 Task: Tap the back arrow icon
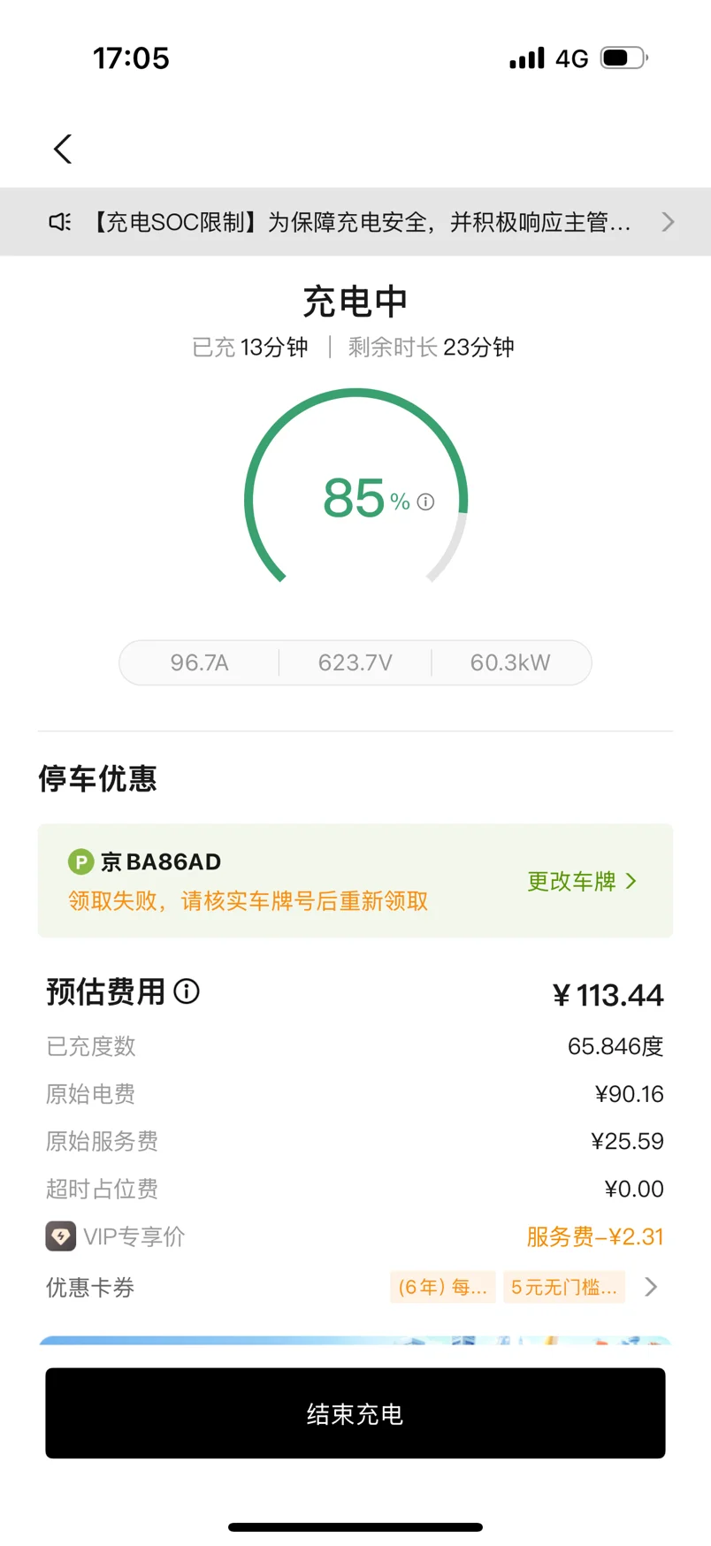[63, 149]
